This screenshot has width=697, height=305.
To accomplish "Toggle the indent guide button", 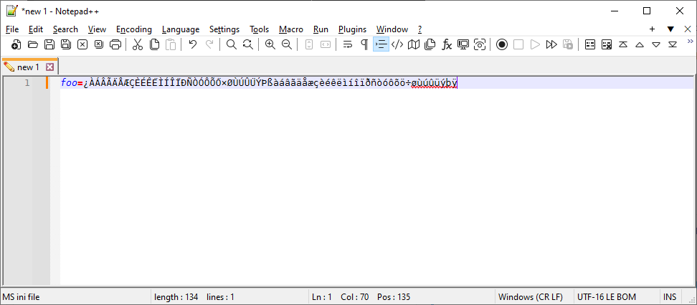I will click(x=381, y=44).
